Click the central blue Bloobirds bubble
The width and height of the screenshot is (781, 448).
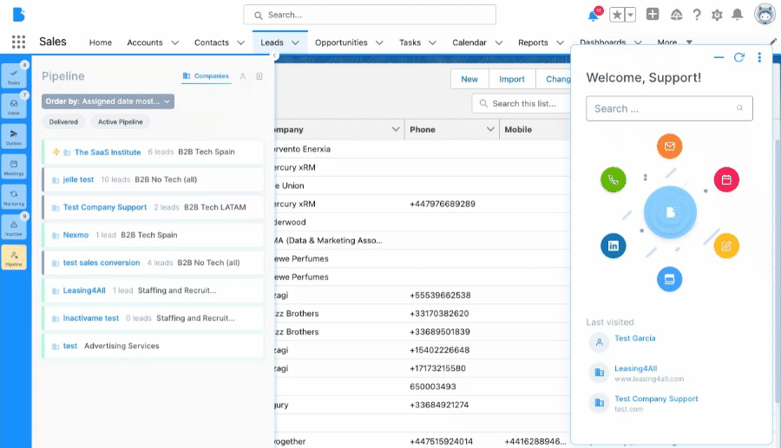[x=670, y=212]
